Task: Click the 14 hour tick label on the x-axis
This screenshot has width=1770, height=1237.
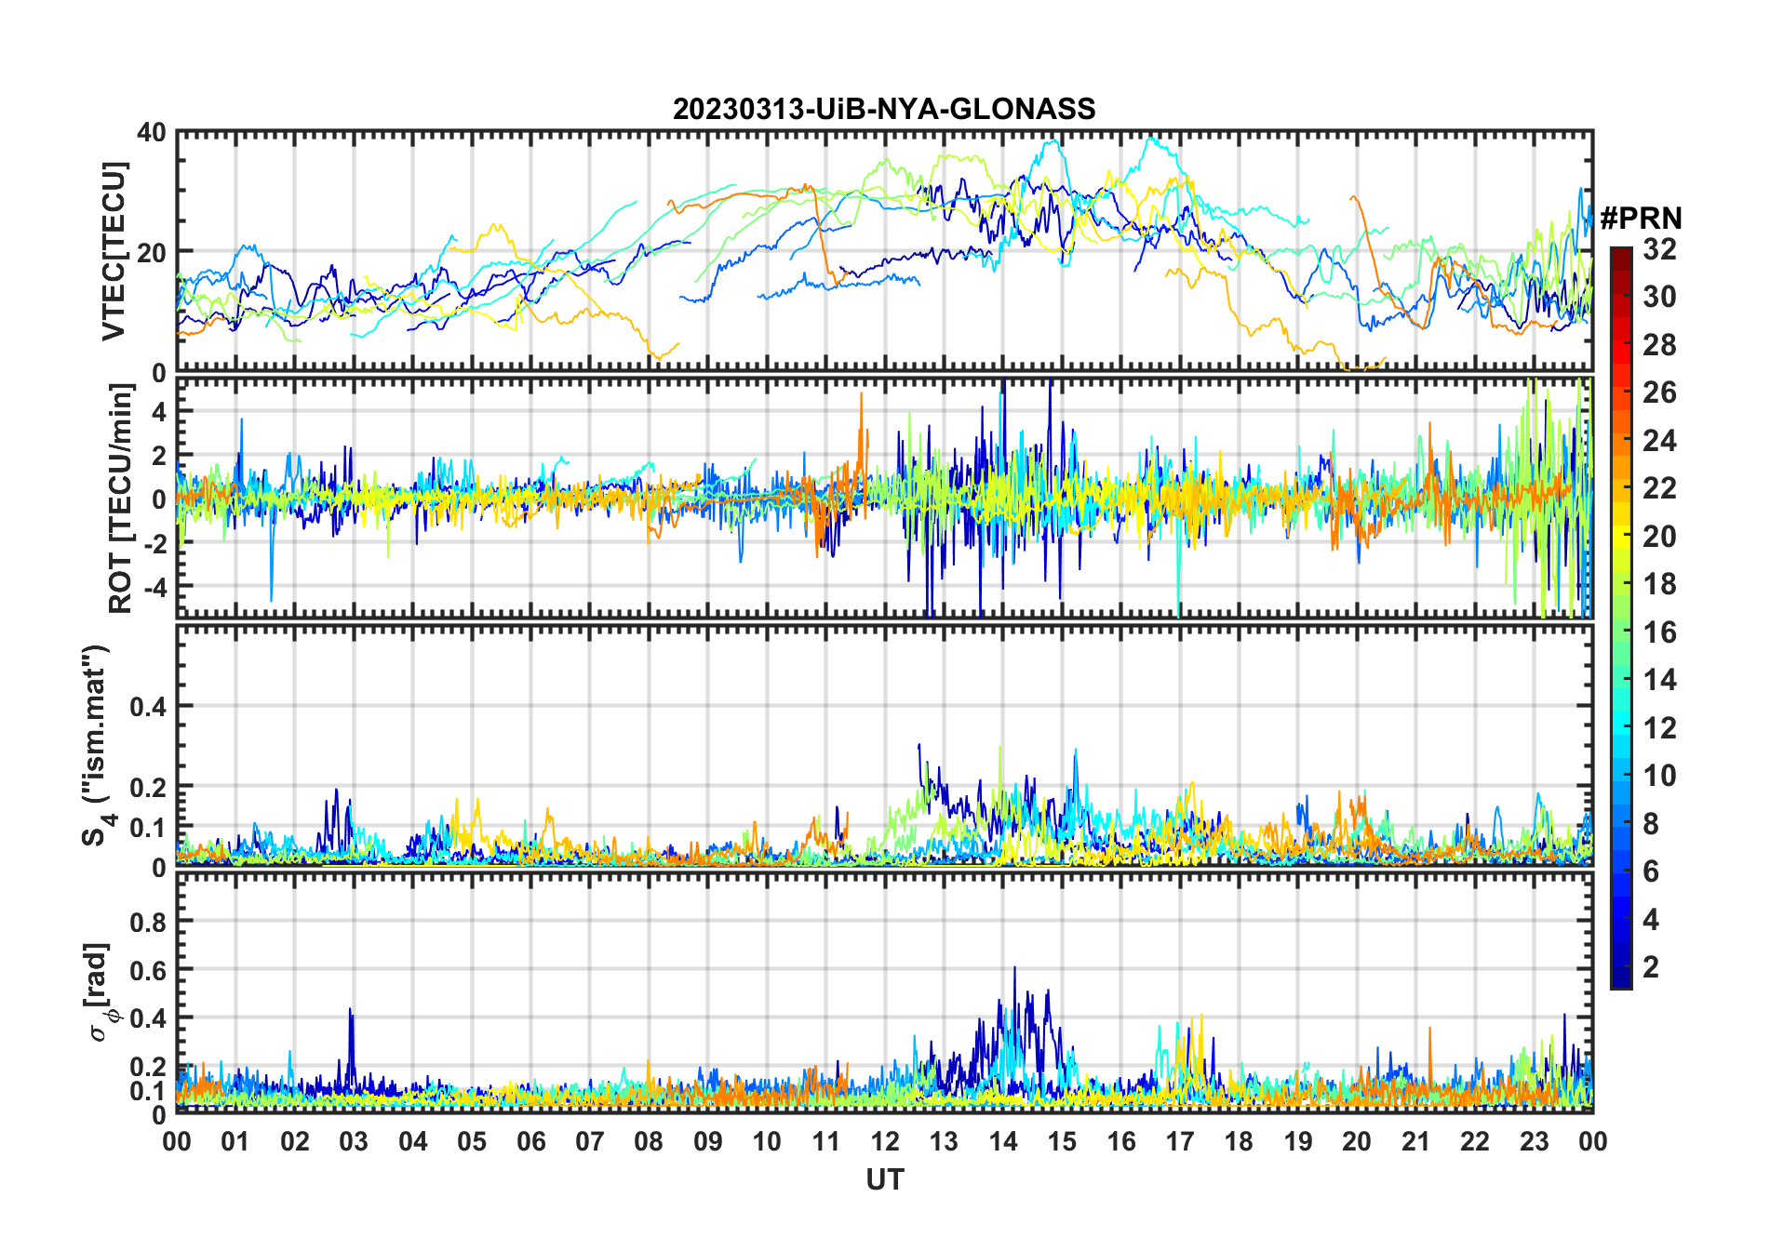Action: click(1002, 1141)
